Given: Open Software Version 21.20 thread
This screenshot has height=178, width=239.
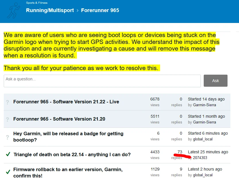Looking at the screenshot, I should point(59,119).
